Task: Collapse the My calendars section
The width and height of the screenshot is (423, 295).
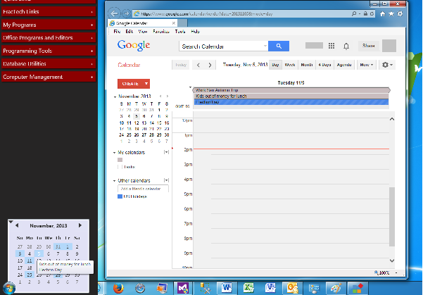Action: click(x=115, y=153)
